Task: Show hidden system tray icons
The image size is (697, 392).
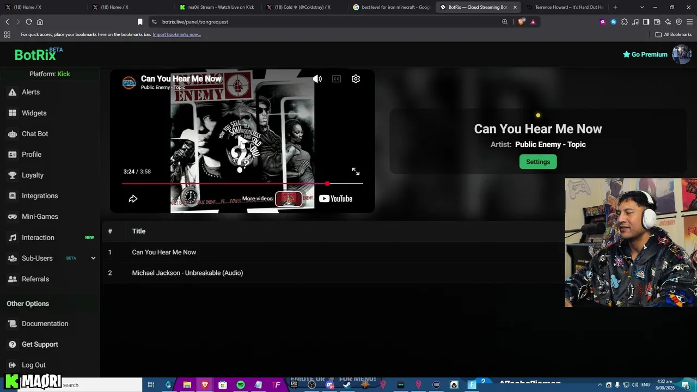Action: click(x=600, y=385)
